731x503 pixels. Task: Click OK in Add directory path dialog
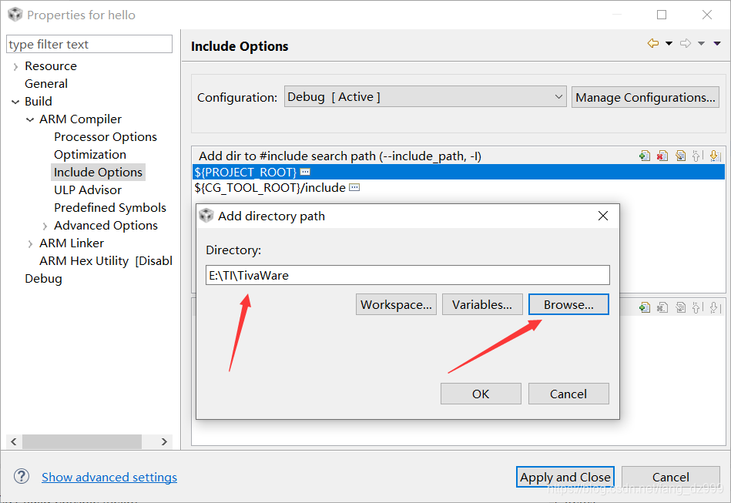481,394
